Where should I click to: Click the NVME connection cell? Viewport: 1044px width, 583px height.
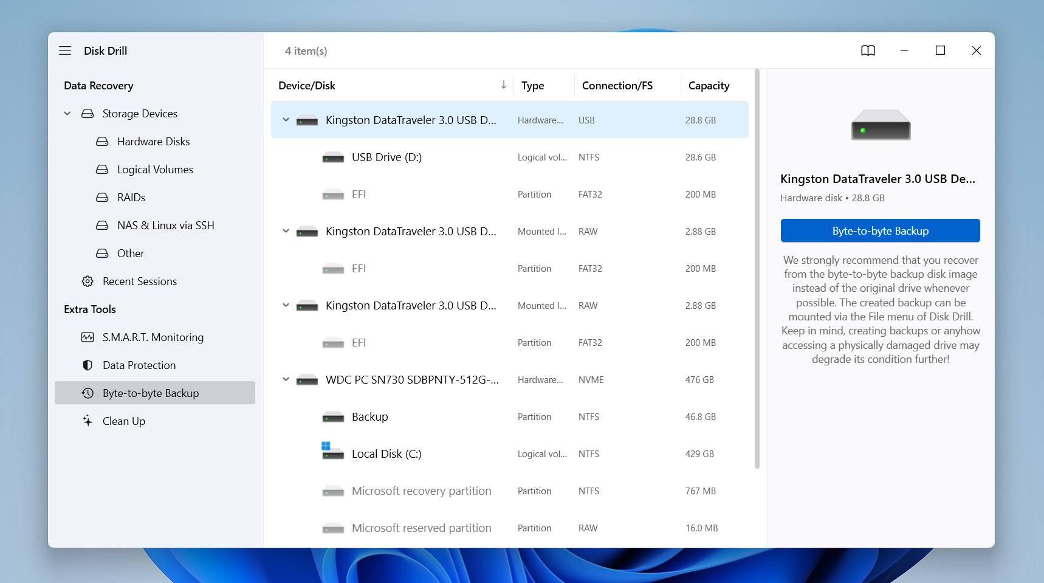tap(591, 380)
